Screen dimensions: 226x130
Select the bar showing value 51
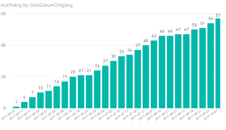[202, 68]
